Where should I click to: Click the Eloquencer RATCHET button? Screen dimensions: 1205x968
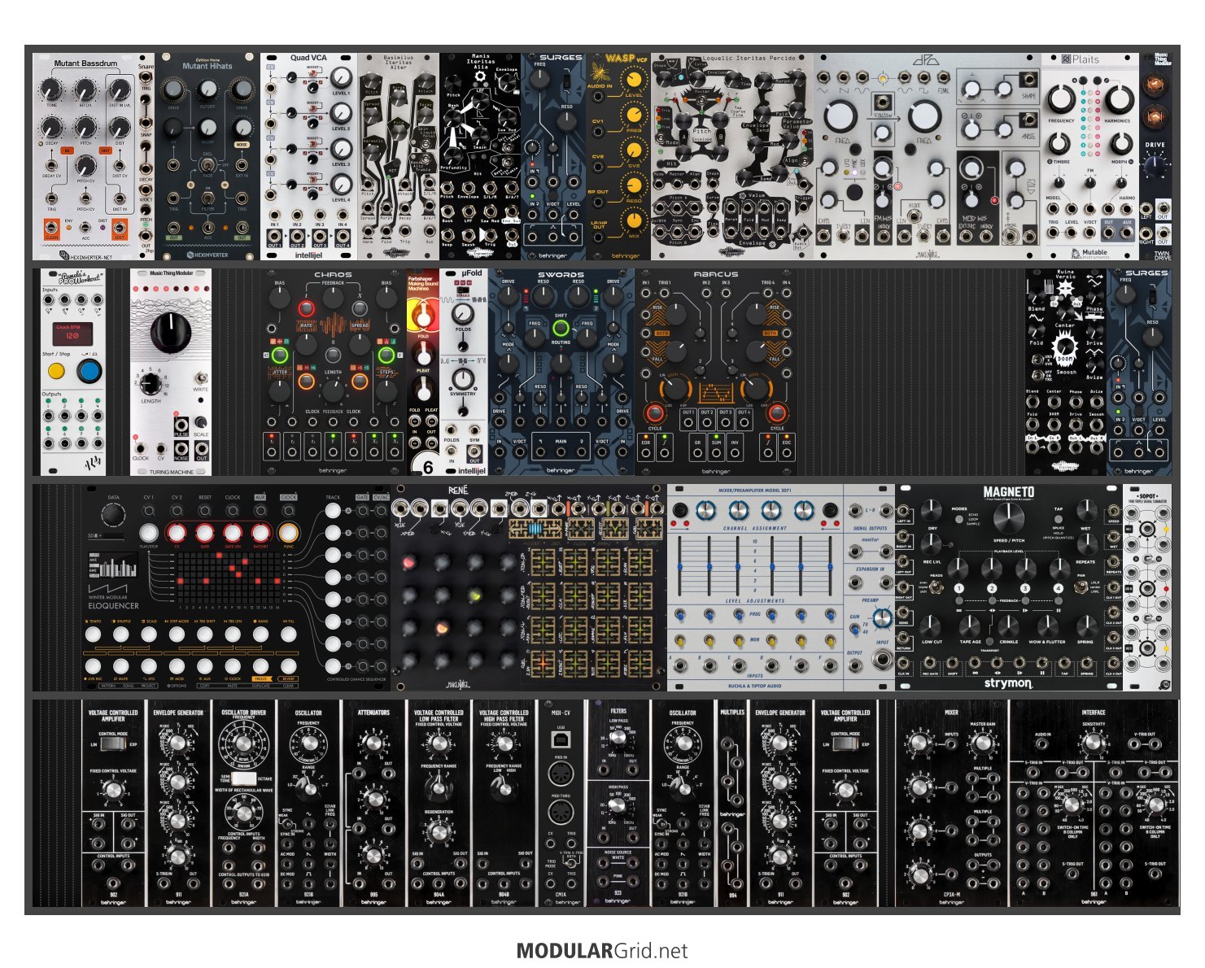click(260, 533)
